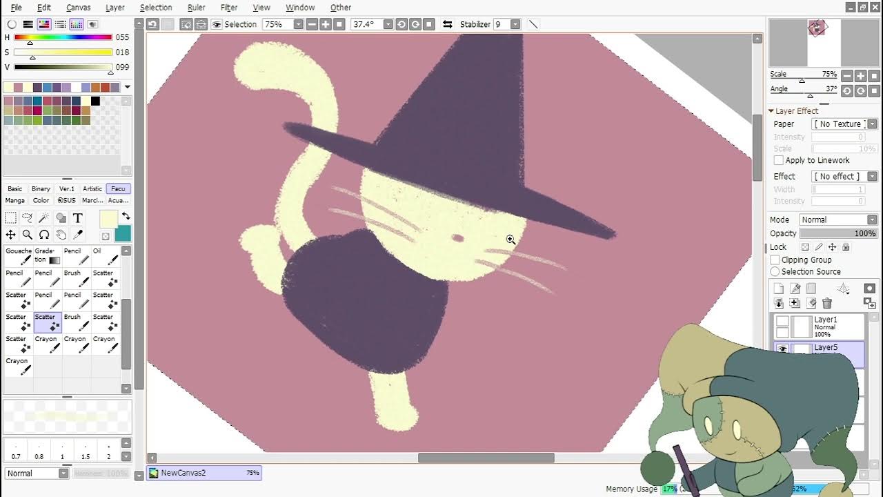Select the Zoom magnifier tool
Image resolution: width=883 pixels, height=497 pixels.
pyautogui.click(x=28, y=235)
